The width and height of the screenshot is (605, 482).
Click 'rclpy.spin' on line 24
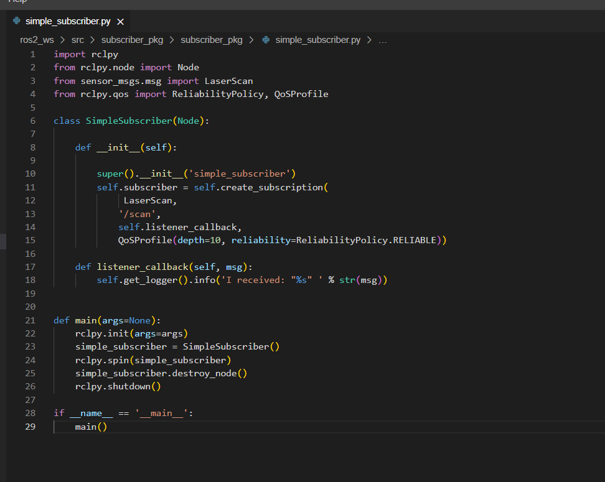pyautogui.click(x=102, y=361)
